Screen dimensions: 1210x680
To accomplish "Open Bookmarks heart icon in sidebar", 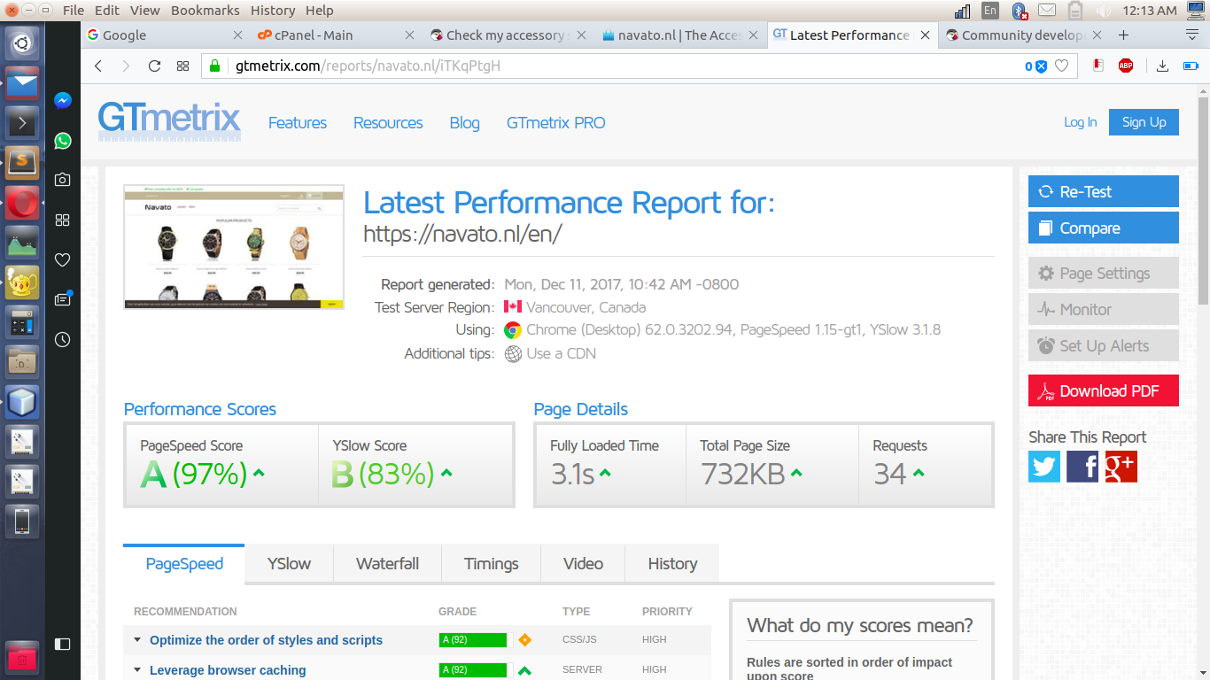I will (63, 259).
